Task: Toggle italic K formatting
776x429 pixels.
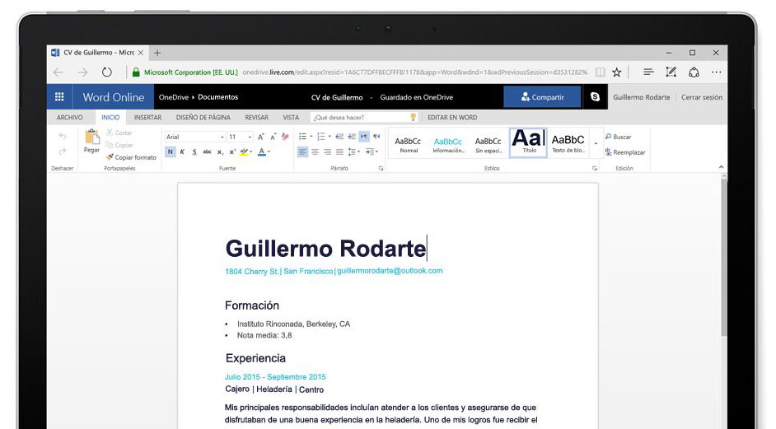Action: 182,152
